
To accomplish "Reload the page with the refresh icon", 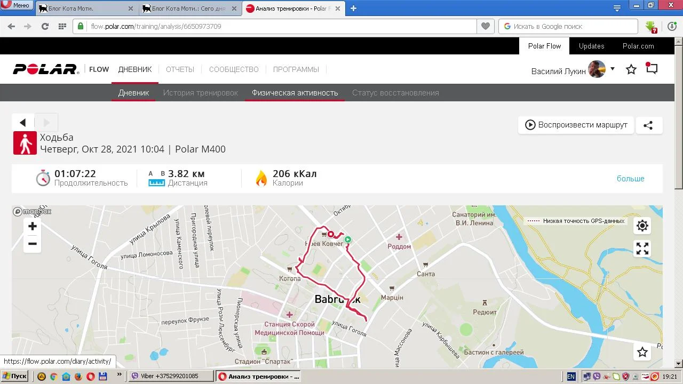I will coord(45,26).
